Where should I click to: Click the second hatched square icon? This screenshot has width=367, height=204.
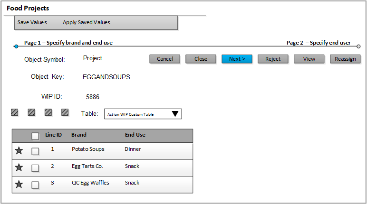31,112
